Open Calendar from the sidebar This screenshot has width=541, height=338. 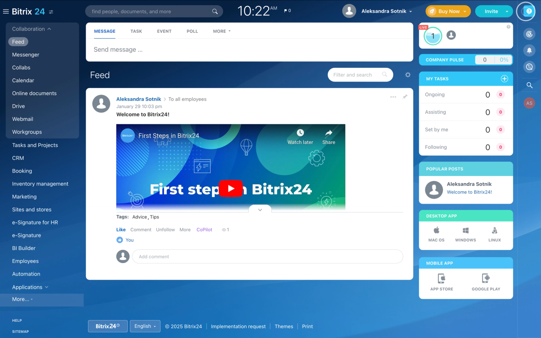point(23,80)
